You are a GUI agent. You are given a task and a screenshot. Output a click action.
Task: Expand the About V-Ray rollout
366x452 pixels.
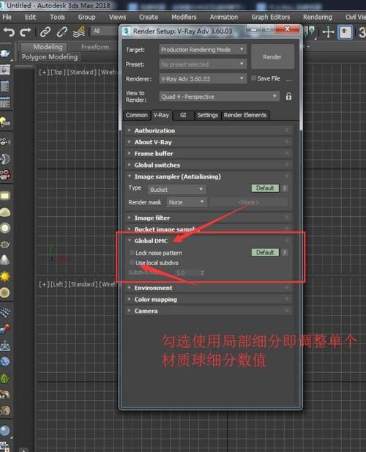[209, 142]
